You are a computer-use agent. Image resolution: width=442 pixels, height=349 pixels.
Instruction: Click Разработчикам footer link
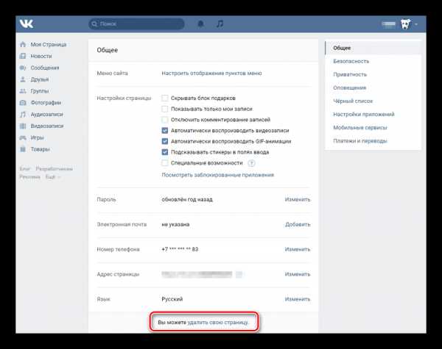[x=54, y=169]
